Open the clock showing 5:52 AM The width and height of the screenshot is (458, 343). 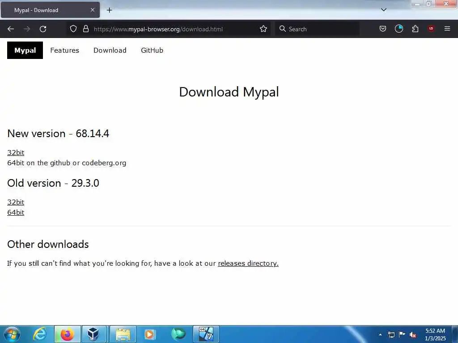click(435, 335)
